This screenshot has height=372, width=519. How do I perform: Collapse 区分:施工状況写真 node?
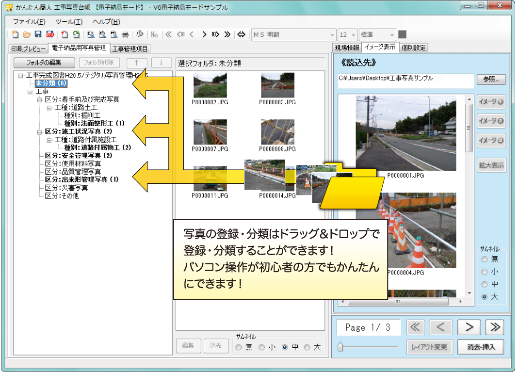pyautogui.click(x=40, y=132)
